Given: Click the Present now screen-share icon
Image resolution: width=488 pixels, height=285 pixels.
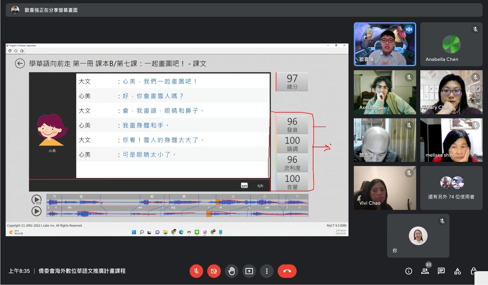Looking at the screenshot, I should click(249, 271).
